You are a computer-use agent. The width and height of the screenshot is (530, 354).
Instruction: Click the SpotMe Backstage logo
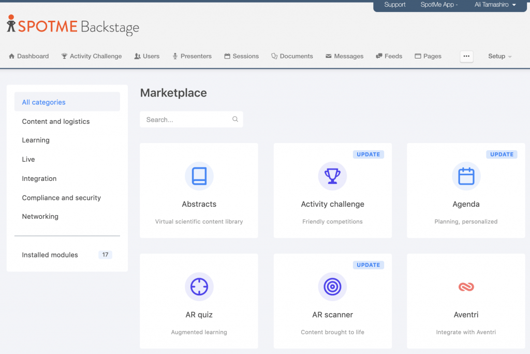tap(73, 26)
